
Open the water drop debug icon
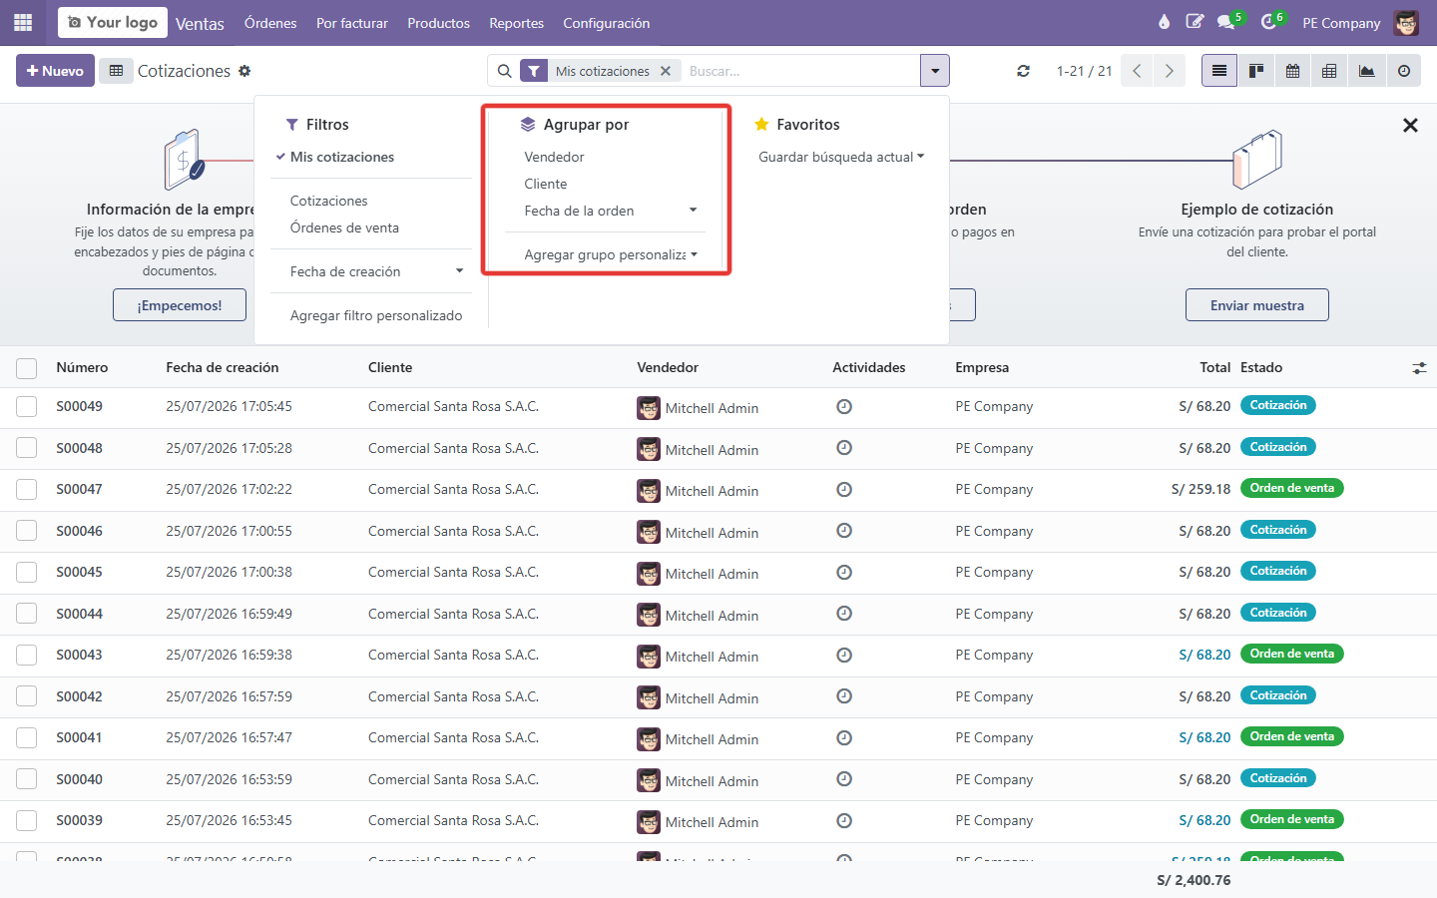[x=1164, y=22]
